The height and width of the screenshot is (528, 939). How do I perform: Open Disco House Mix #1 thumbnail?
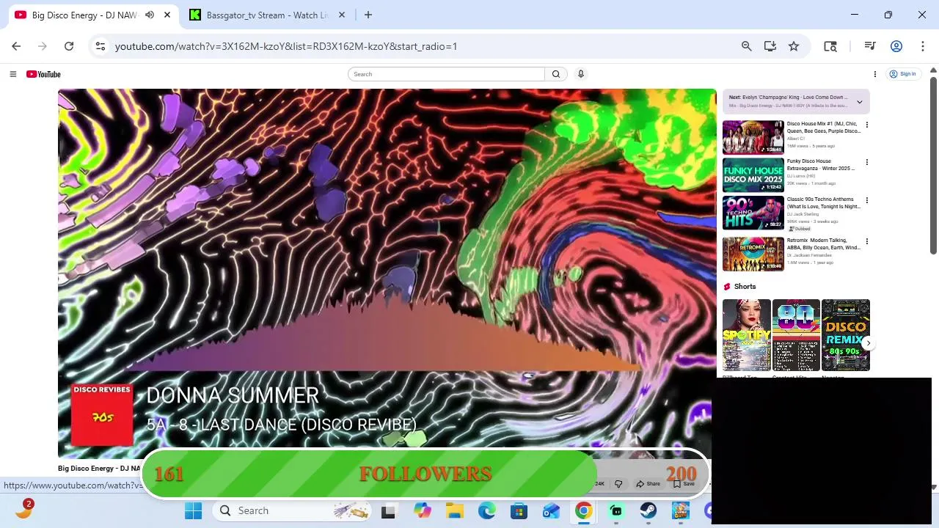pos(753,137)
